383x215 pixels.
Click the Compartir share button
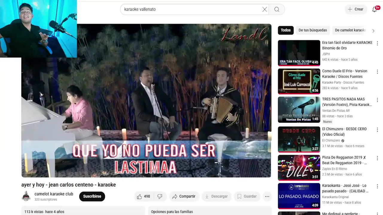pyautogui.click(x=184, y=196)
